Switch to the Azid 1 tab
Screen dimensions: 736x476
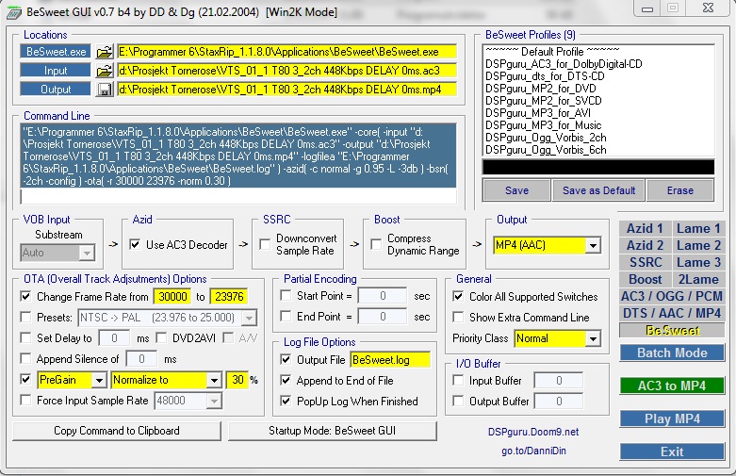coord(645,228)
